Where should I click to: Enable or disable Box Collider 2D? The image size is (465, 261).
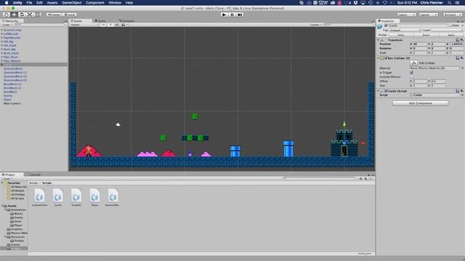coord(386,58)
